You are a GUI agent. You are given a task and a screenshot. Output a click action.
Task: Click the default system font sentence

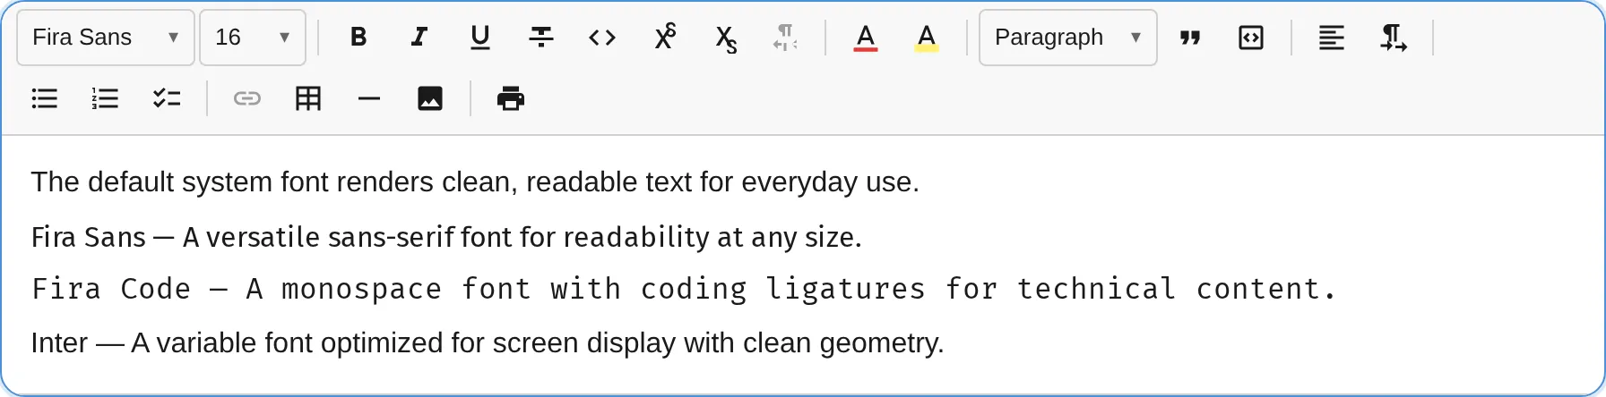coord(475,182)
